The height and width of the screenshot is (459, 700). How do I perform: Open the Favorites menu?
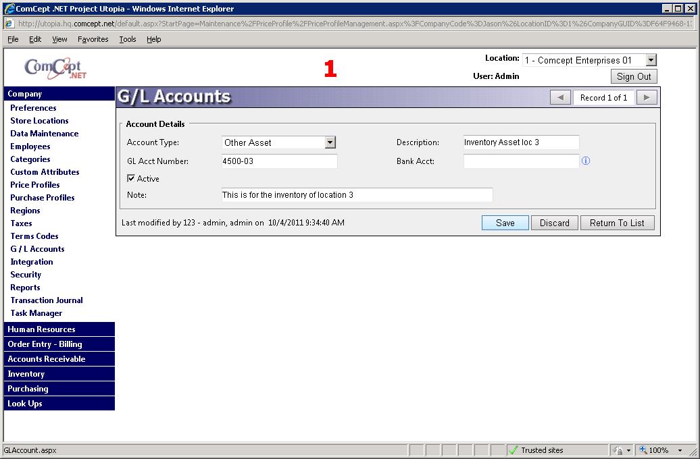click(x=93, y=39)
